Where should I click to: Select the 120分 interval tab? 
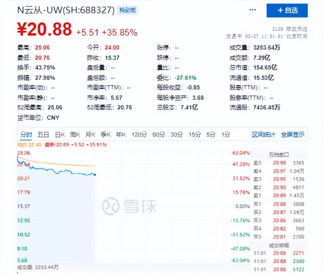(139, 135)
